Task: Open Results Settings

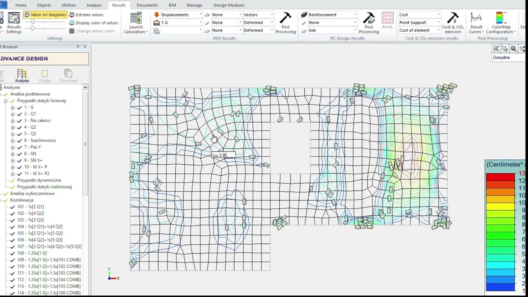Action: (x=14, y=23)
